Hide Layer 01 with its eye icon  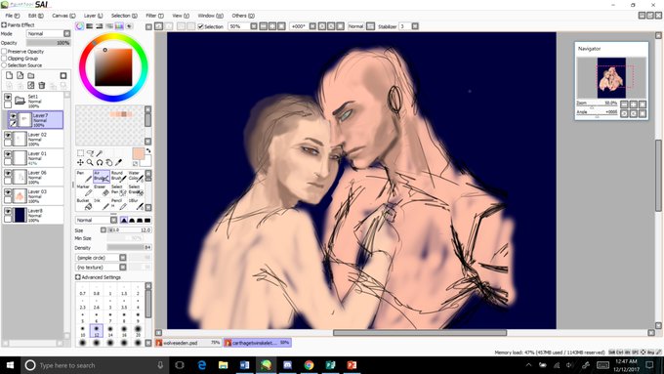click(8, 154)
